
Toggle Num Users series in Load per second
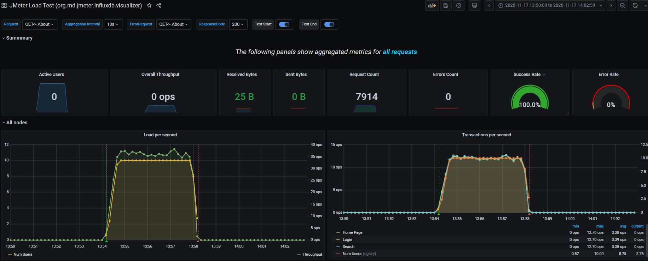(x=23, y=255)
